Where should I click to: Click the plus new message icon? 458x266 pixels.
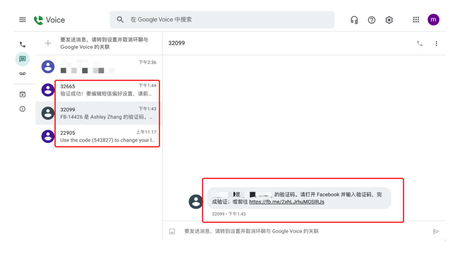(x=48, y=43)
